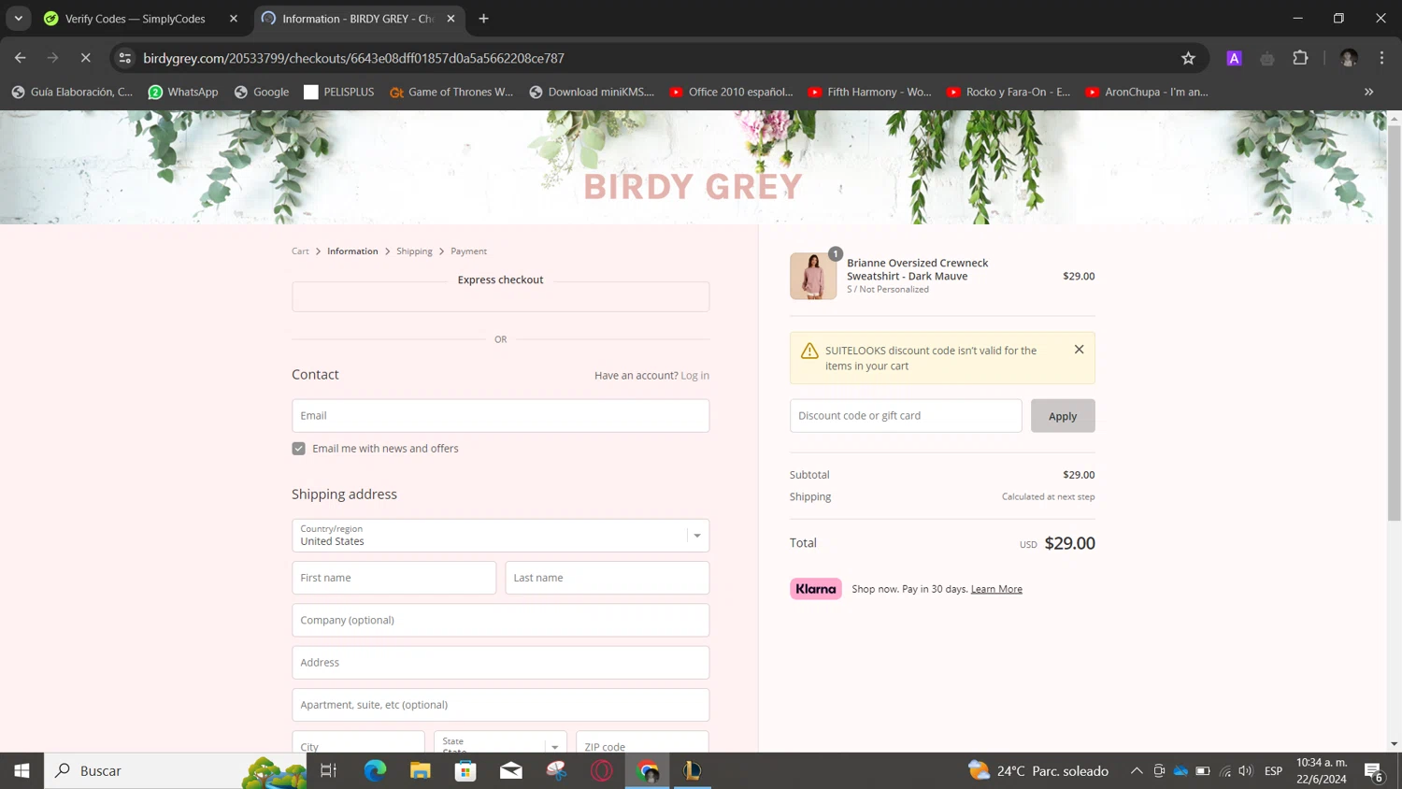Focus the Discount code or gift card field
Screen dimensions: 1402x789
[906, 416]
